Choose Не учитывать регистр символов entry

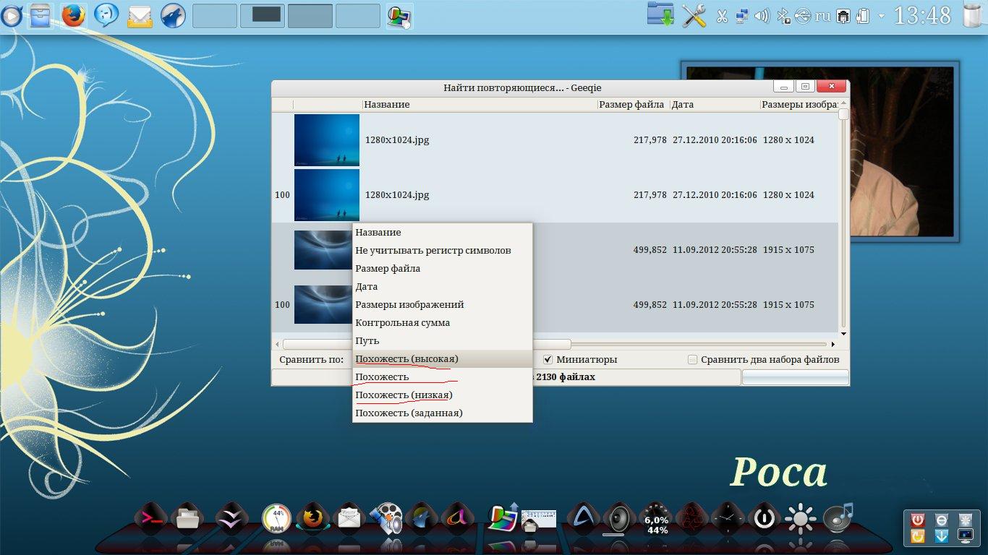(x=433, y=250)
